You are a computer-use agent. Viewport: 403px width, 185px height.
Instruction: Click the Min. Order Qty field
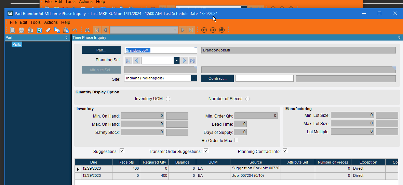tap(256, 116)
